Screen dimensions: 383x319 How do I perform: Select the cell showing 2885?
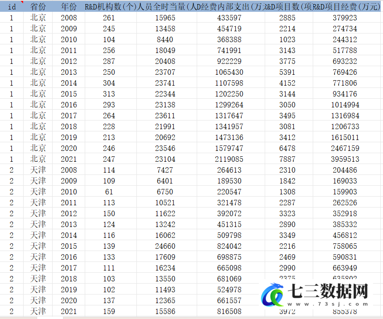[289, 18]
